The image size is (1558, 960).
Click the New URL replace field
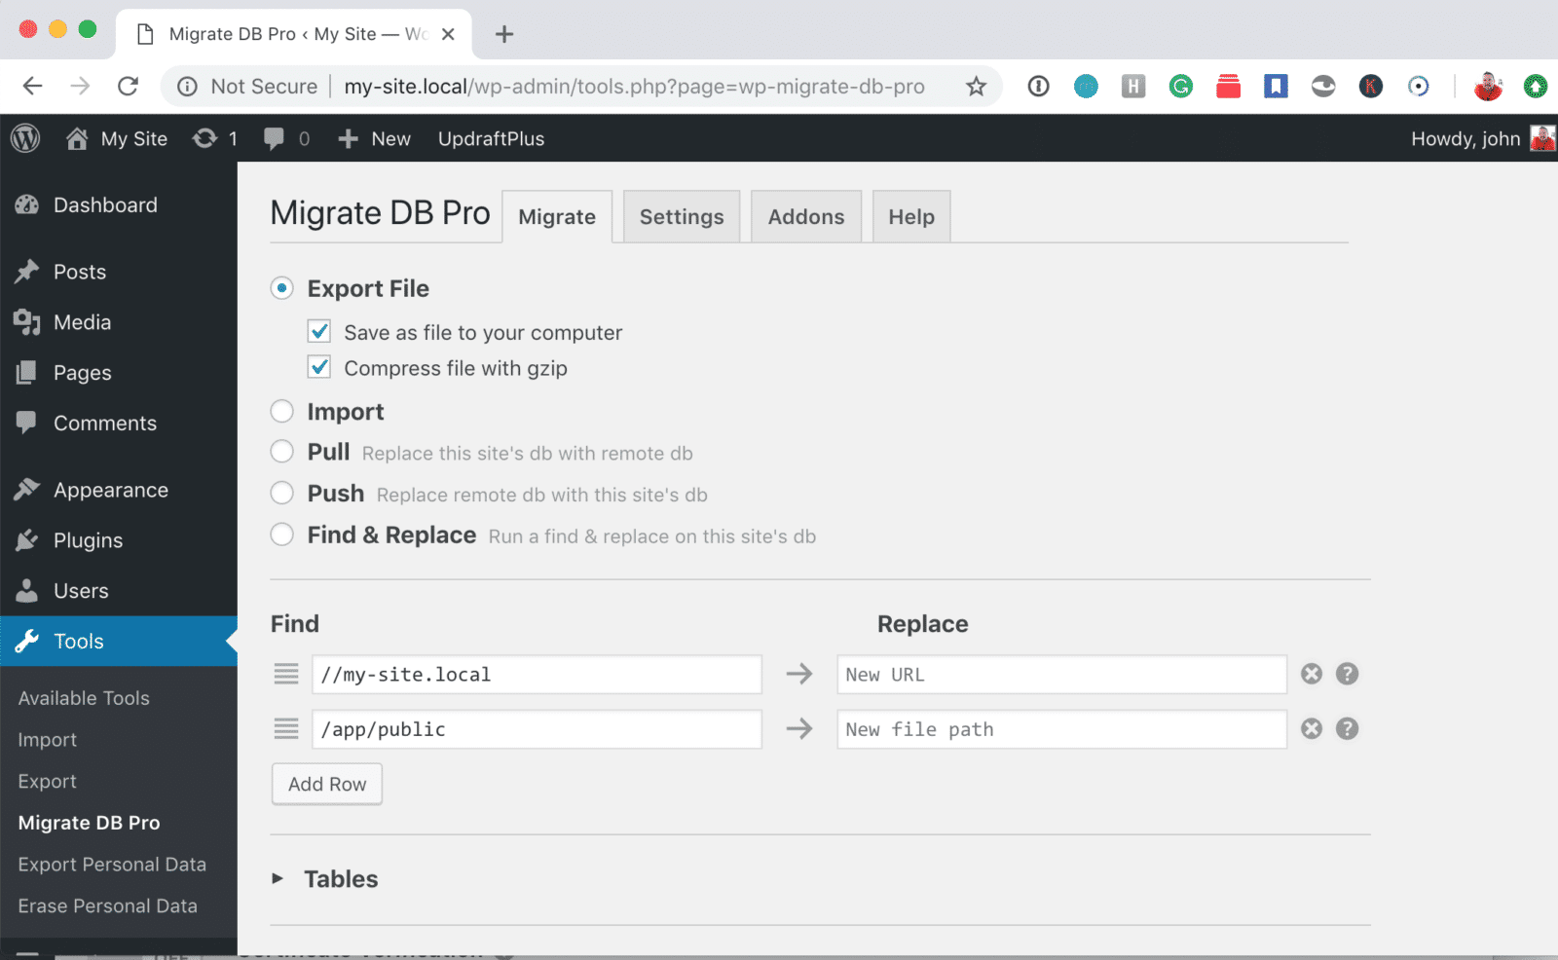pyautogui.click(x=1060, y=674)
